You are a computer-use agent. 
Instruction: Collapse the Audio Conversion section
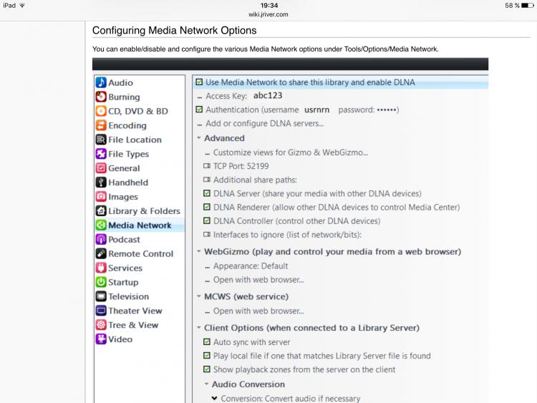tap(206, 384)
